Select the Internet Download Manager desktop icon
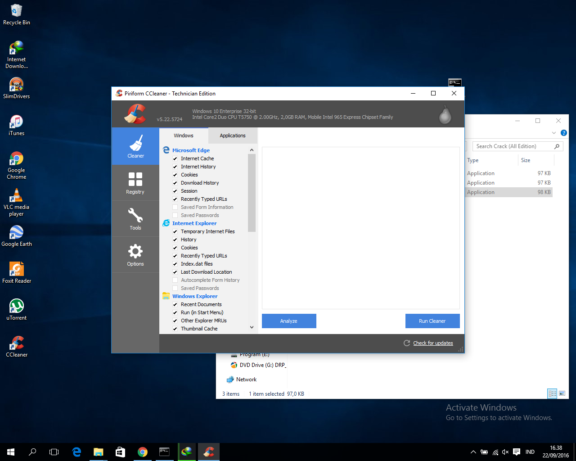Viewport: 576px width, 461px height. coord(17,54)
